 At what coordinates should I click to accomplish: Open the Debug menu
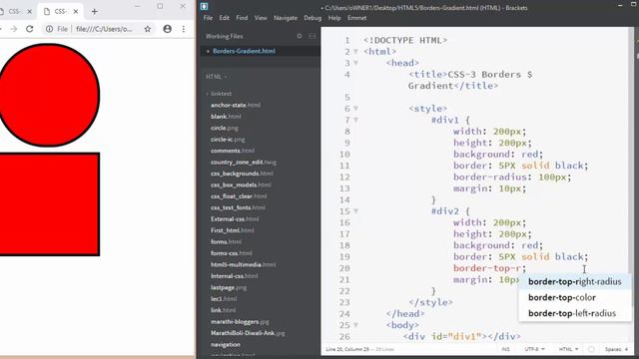click(313, 18)
